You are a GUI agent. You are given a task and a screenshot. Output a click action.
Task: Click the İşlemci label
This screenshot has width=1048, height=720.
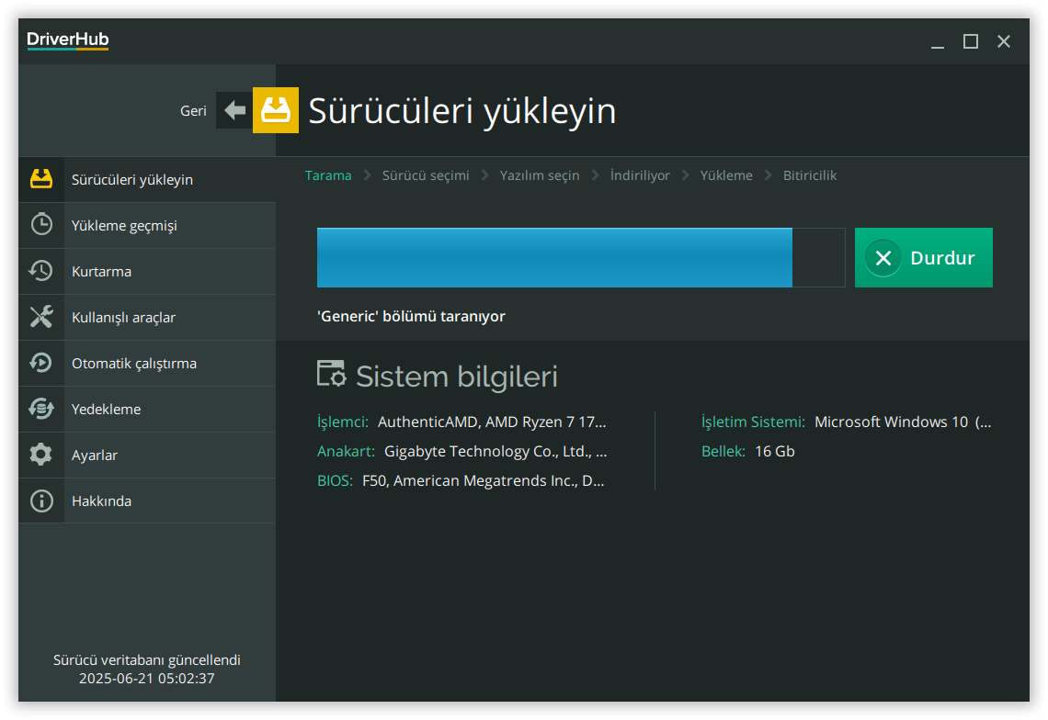tap(343, 422)
